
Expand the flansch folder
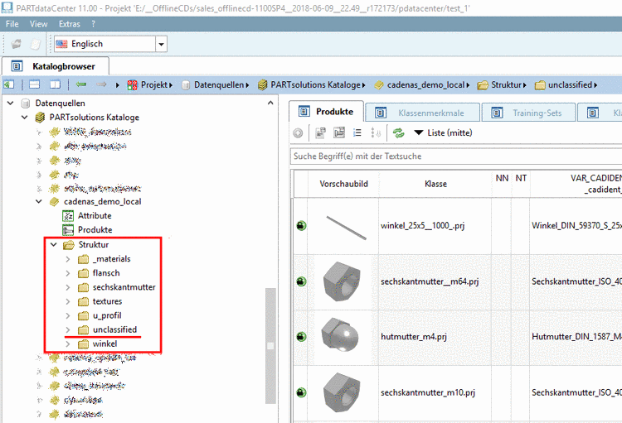[68, 273]
